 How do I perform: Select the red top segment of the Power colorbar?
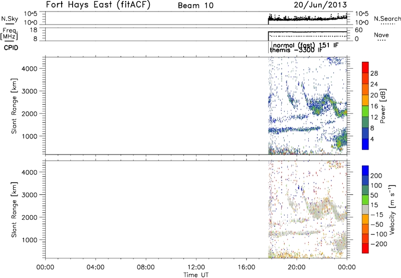pos(365,67)
